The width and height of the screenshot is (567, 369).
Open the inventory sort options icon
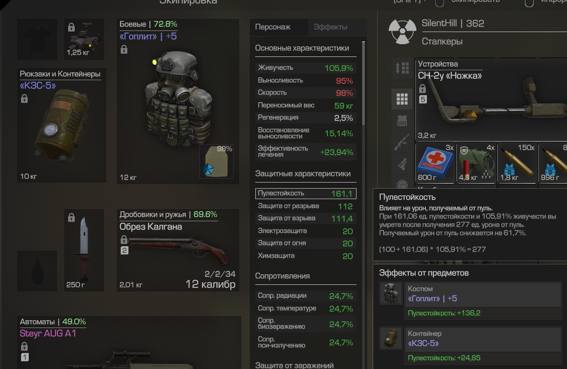pyautogui.click(x=402, y=68)
